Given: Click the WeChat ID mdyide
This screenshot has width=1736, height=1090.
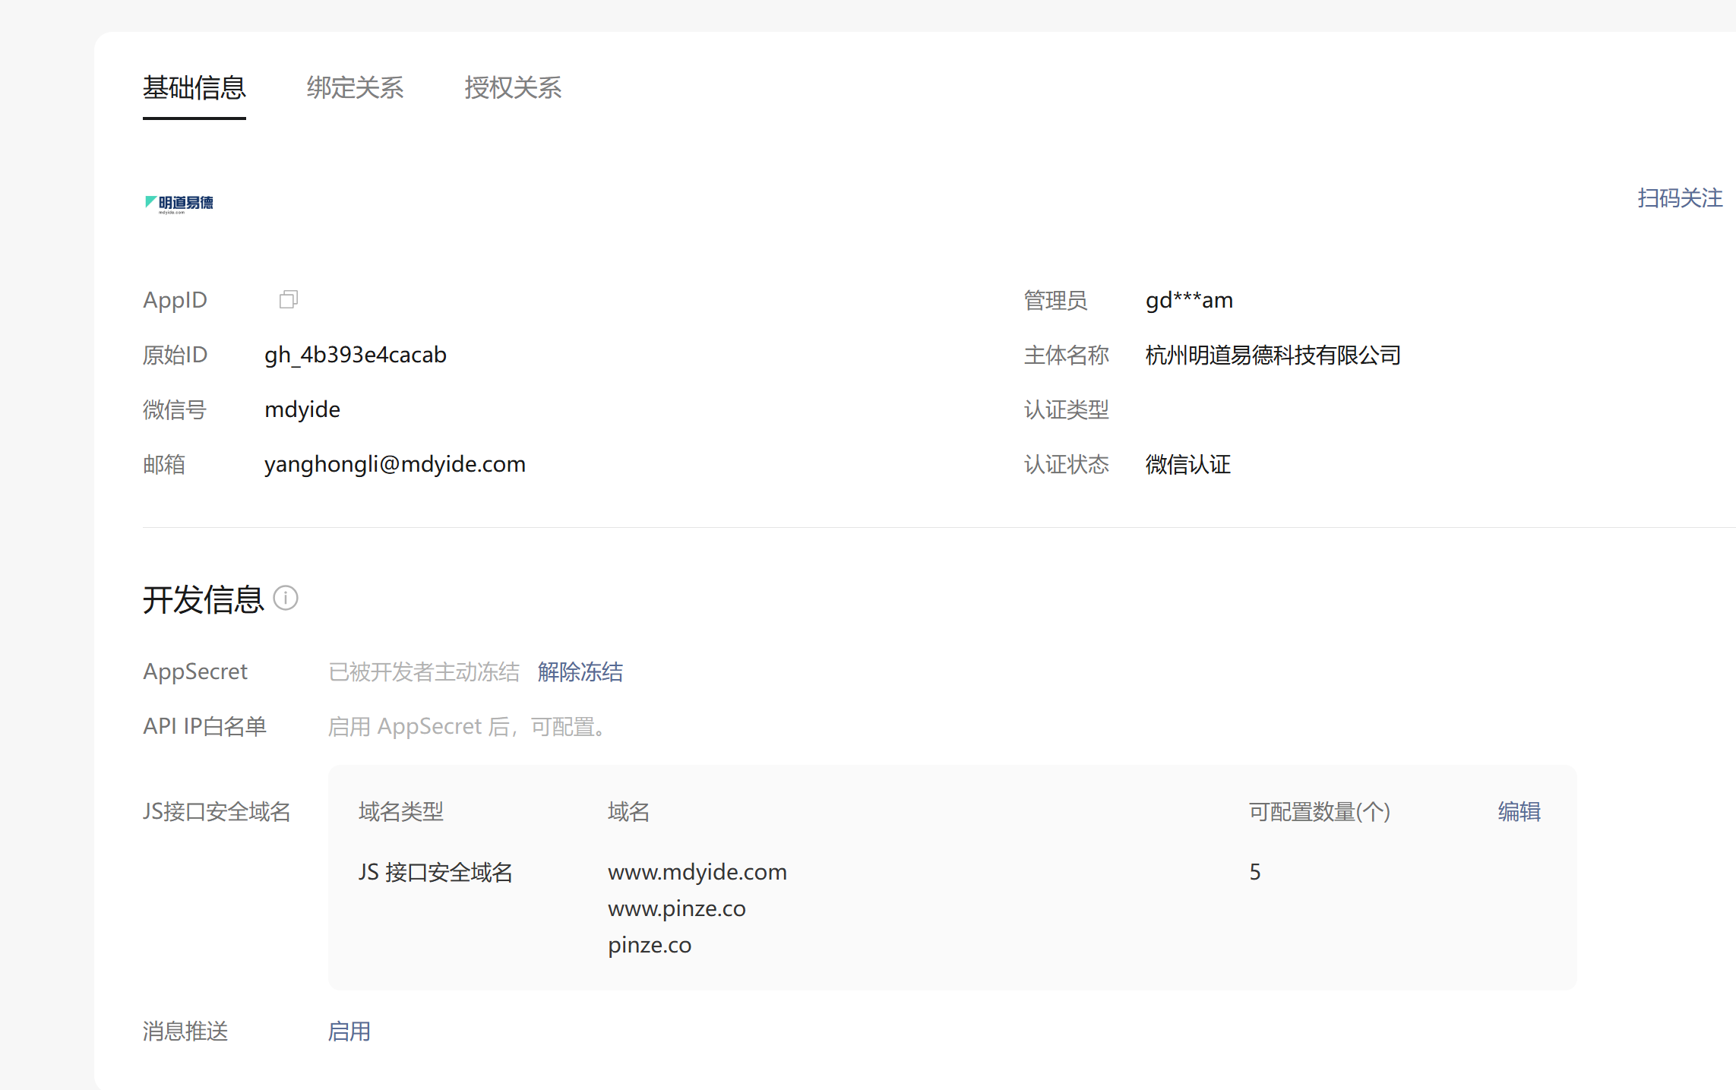Looking at the screenshot, I should [x=302, y=409].
